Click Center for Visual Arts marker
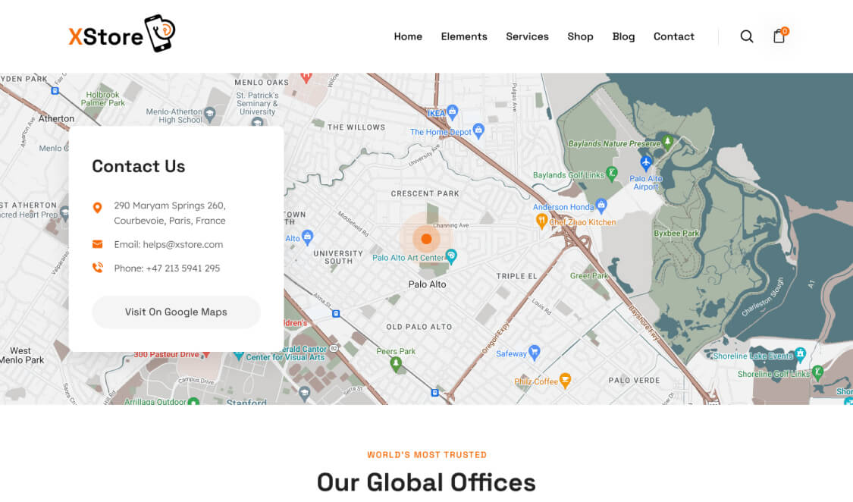This screenshot has height=502, width=853. click(x=239, y=355)
